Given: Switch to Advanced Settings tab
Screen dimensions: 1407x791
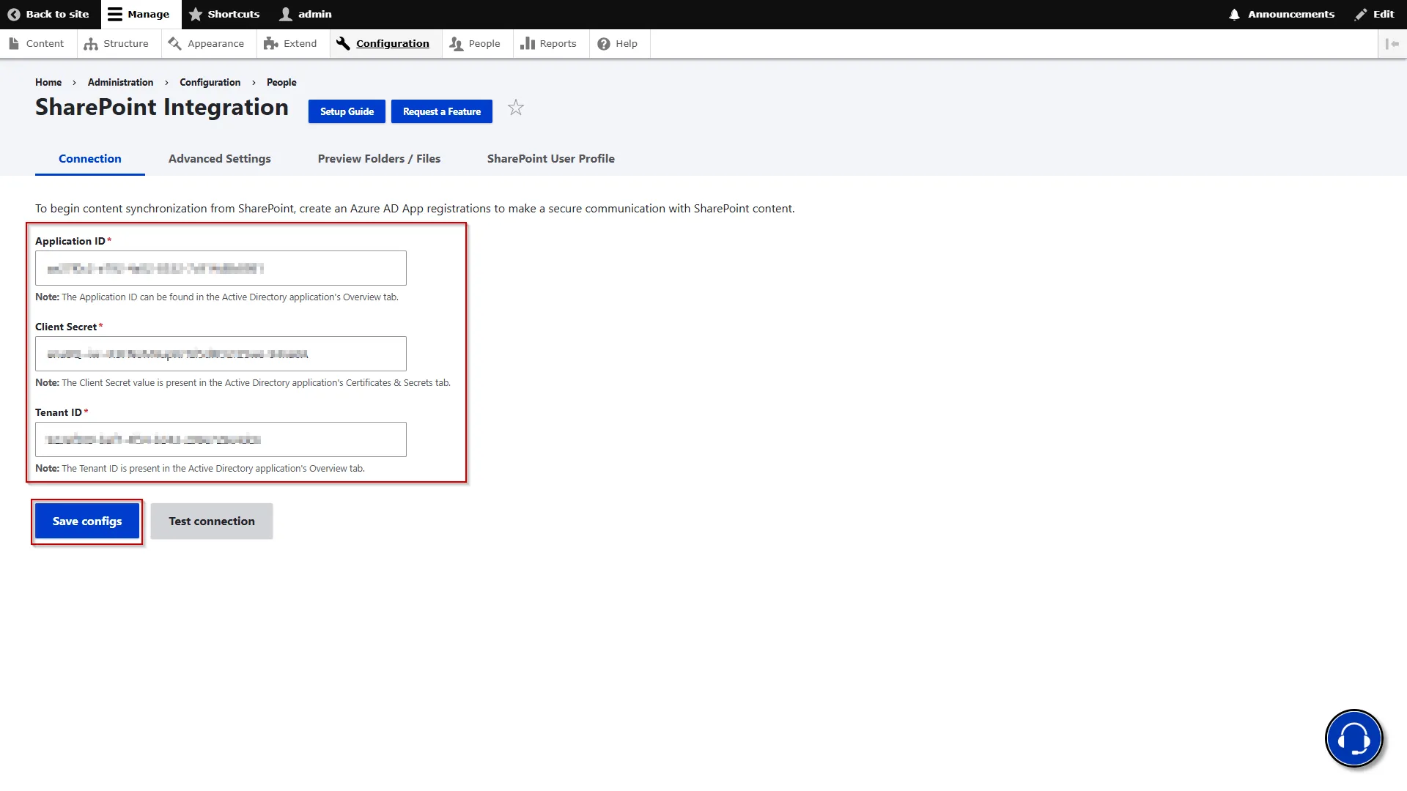Looking at the screenshot, I should (220, 158).
